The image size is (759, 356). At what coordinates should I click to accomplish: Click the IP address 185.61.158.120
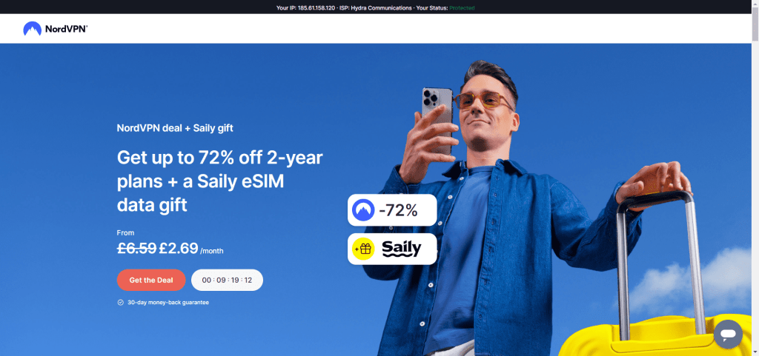tap(316, 7)
